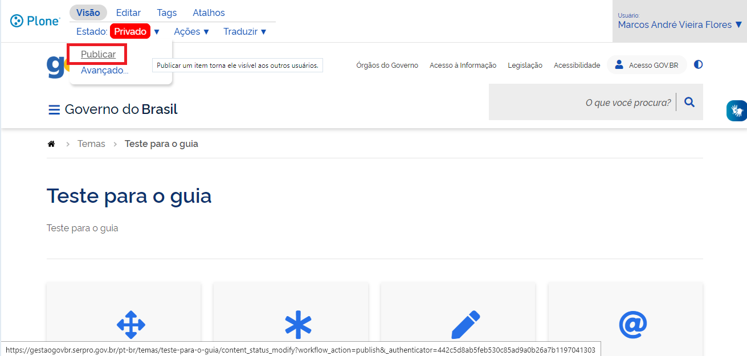Click the search magnifier icon
Viewport: 747px width, 356px height.
(x=689, y=103)
